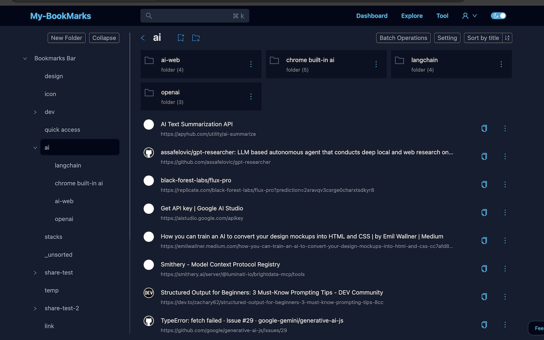Image resolution: width=544 pixels, height=340 pixels.
Task: Click the My-BookMarks logo
Action: pyautogui.click(x=61, y=16)
